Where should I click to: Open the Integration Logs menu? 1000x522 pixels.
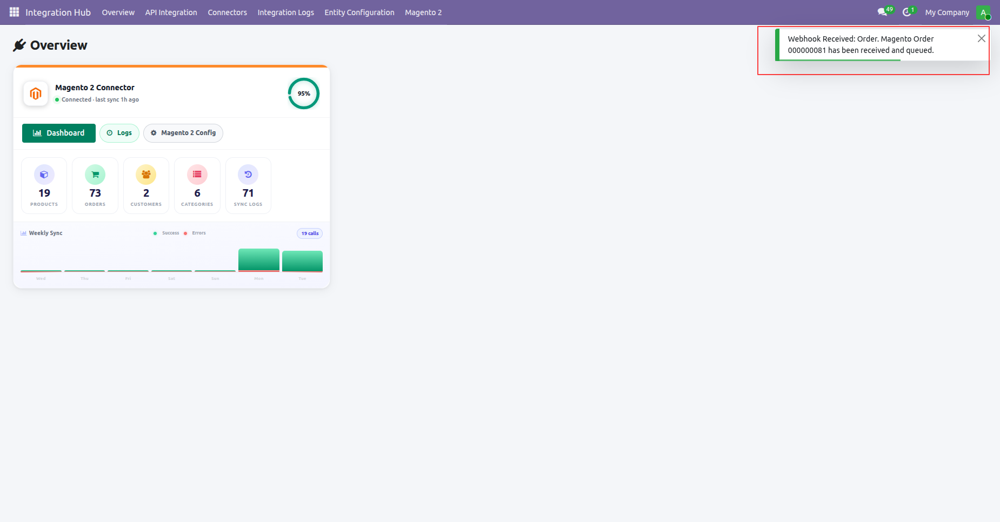[286, 12]
